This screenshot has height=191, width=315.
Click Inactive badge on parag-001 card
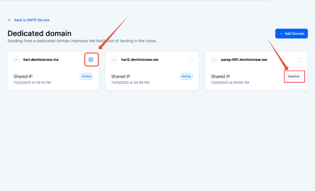pyautogui.click(x=294, y=76)
